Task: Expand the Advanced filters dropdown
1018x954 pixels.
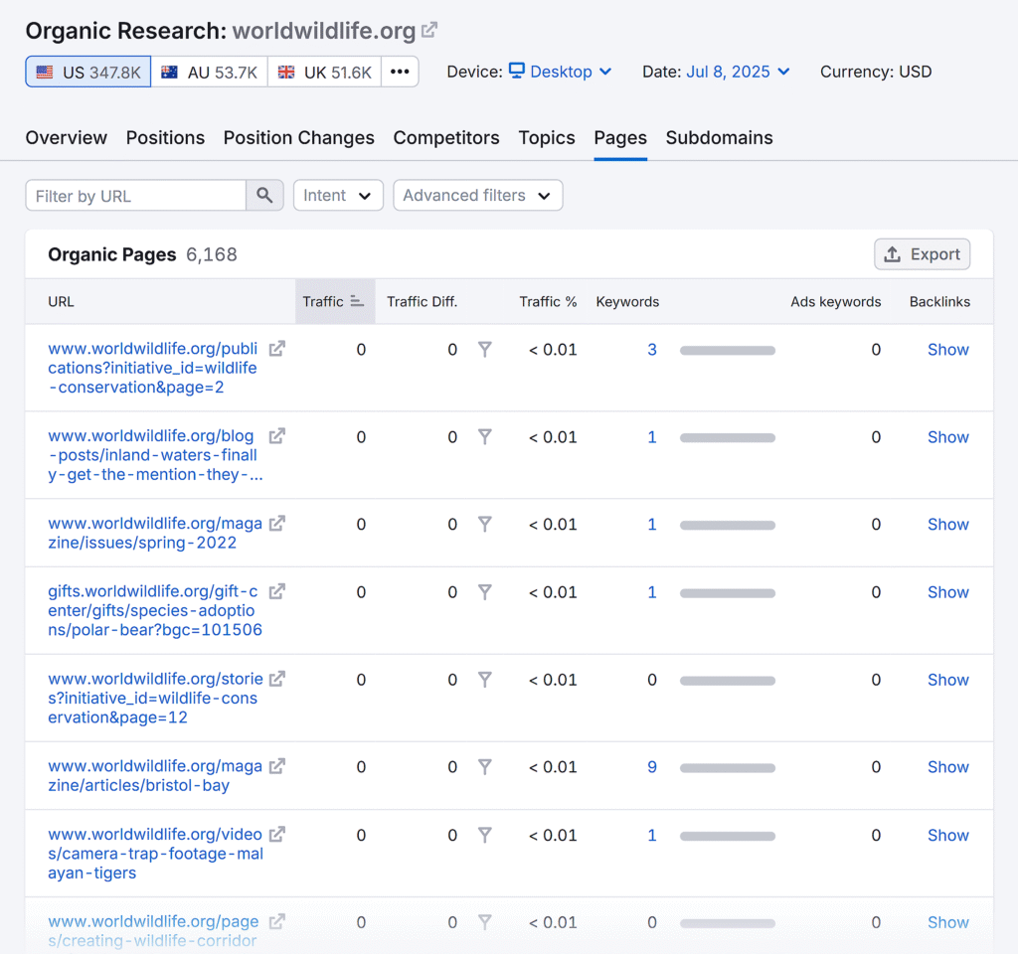Action: pos(477,196)
